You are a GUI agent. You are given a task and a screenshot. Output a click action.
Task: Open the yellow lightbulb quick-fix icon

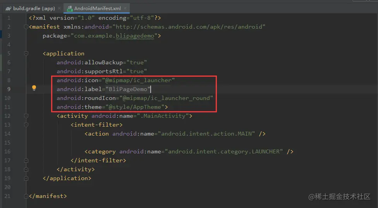34,88
